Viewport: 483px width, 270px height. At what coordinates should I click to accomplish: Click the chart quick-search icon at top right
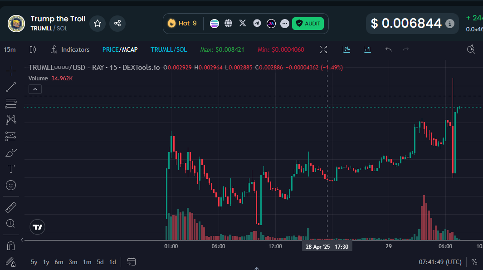pos(471,49)
